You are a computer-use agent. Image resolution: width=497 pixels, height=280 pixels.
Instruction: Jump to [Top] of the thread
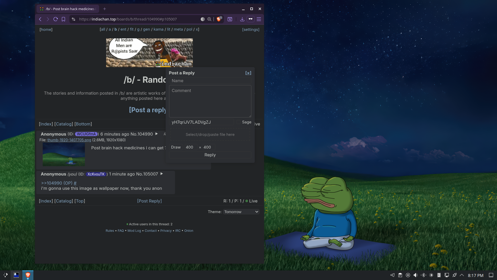[x=80, y=201]
